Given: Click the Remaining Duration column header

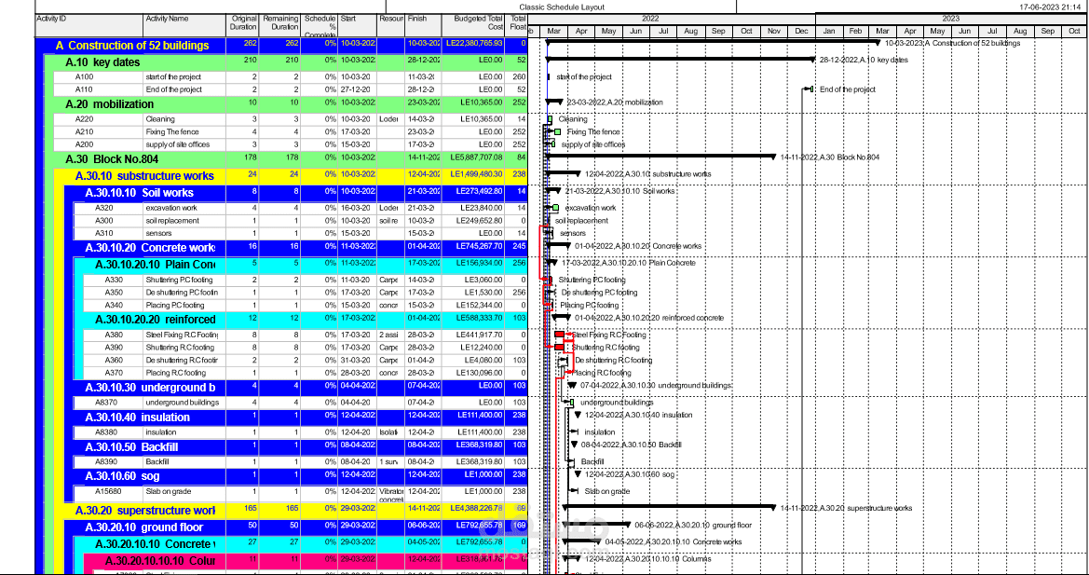Looking at the screenshot, I should (x=280, y=26).
